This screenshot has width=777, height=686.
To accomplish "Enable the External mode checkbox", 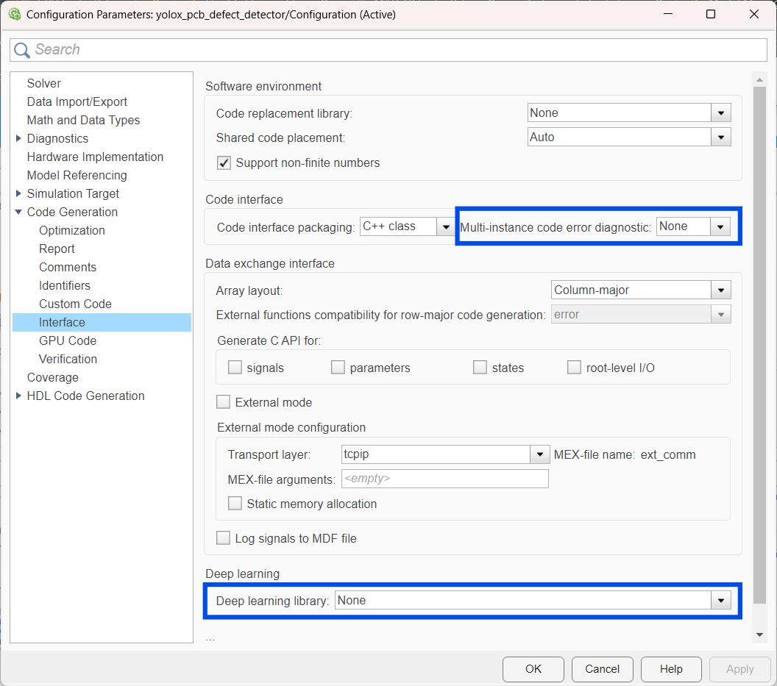I will 224,402.
